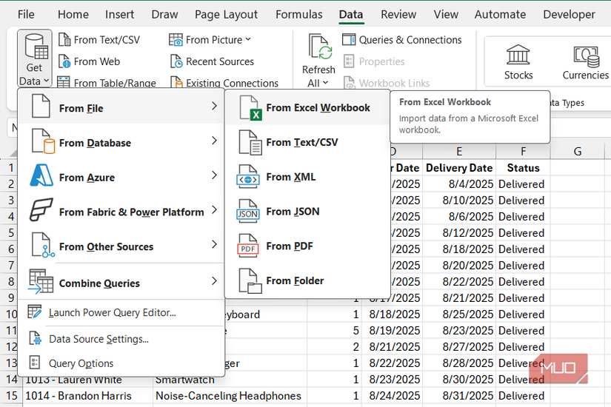The height and width of the screenshot is (407, 611).
Task: Open the File tab
Action: tap(26, 14)
